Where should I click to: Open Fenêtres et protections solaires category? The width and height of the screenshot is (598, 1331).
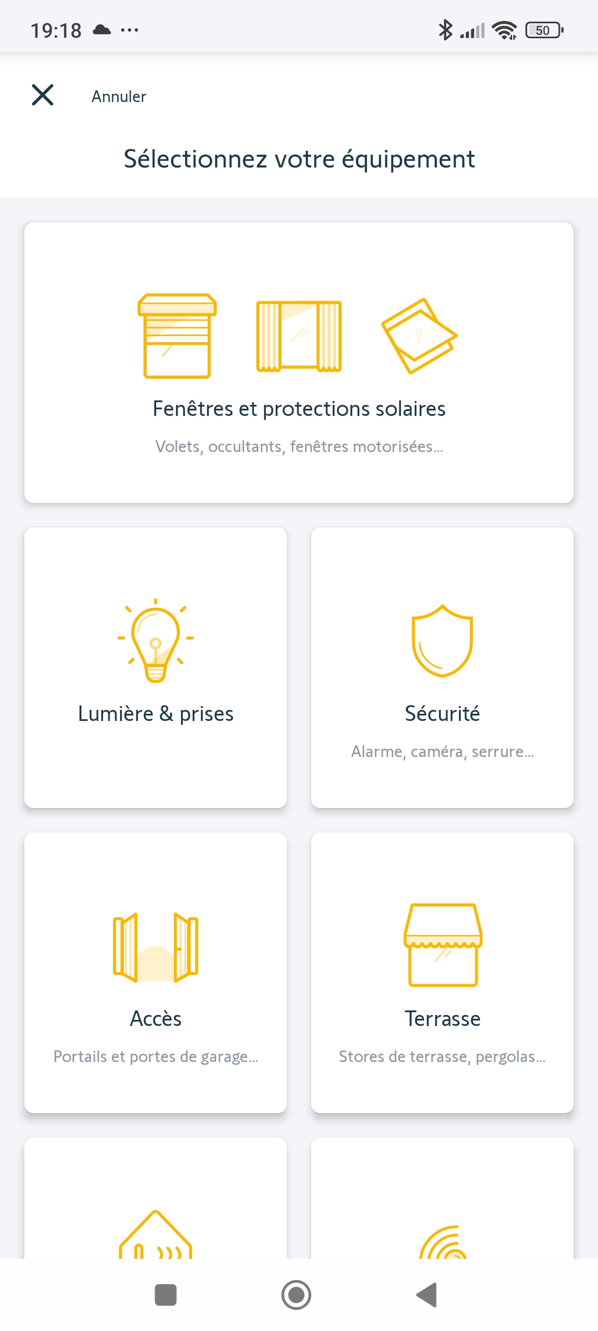click(x=299, y=409)
